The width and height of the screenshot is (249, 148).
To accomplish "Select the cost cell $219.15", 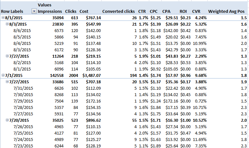I will tap(93, 56).
